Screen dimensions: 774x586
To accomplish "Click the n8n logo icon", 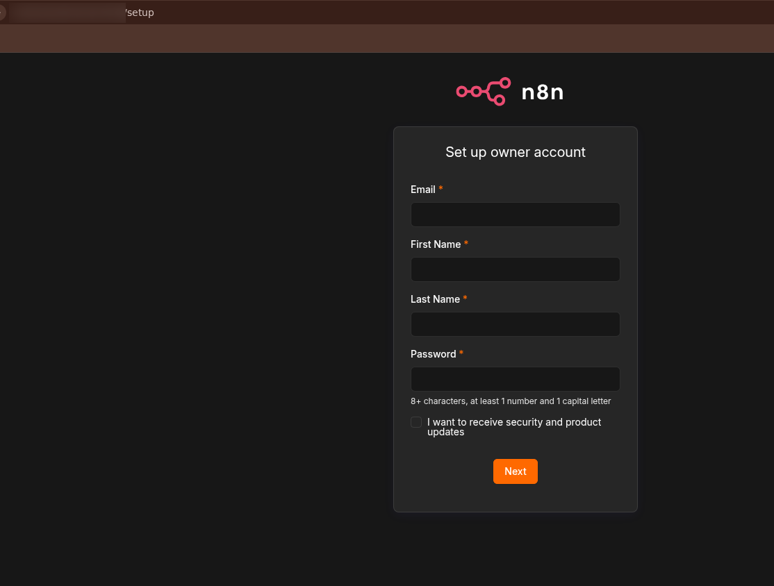I will (484, 92).
